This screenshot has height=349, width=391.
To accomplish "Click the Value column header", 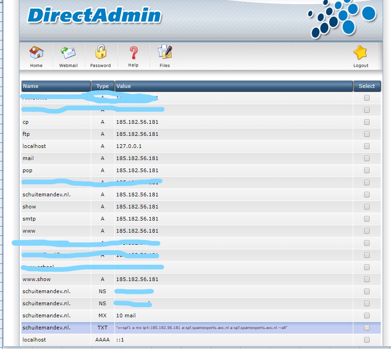I will pyautogui.click(x=234, y=86).
